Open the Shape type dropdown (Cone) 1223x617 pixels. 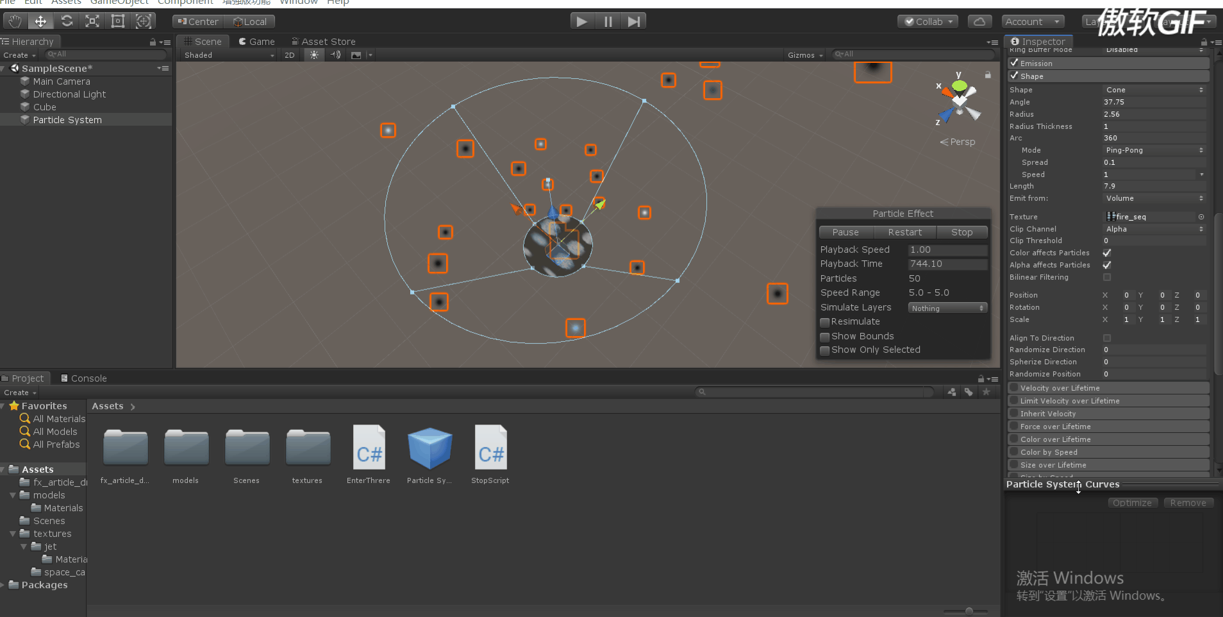click(x=1154, y=90)
